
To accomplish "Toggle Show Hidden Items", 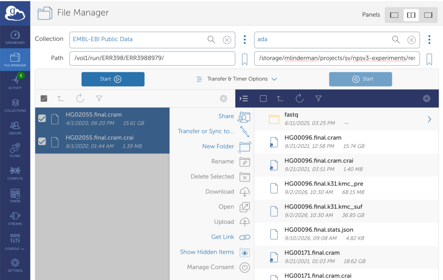I will tap(215, 252).
